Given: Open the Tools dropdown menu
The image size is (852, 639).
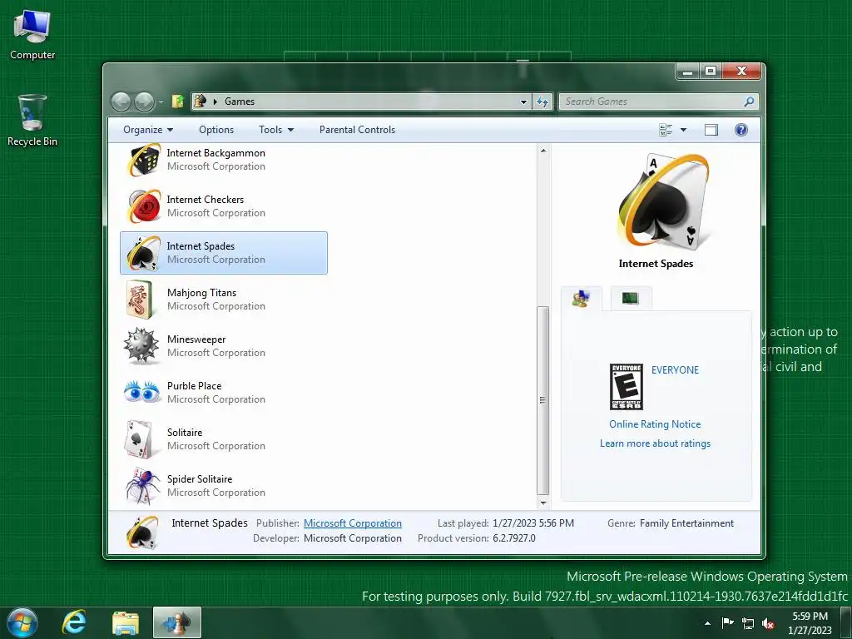Looking at the screenshot, I should click(276, 130).
